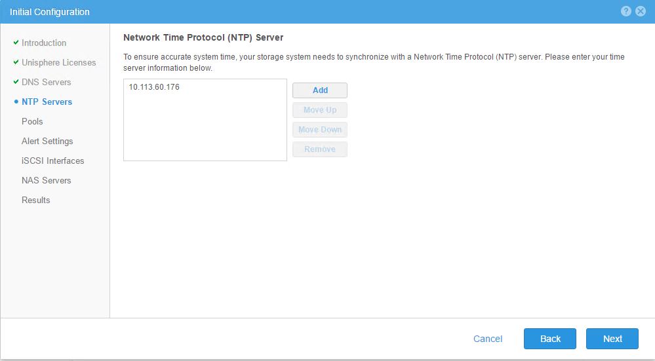Switch to the iSCSI Interfaces step
Image resolution: width=655 pixels, height=361 pixels.
click(52, 161)
